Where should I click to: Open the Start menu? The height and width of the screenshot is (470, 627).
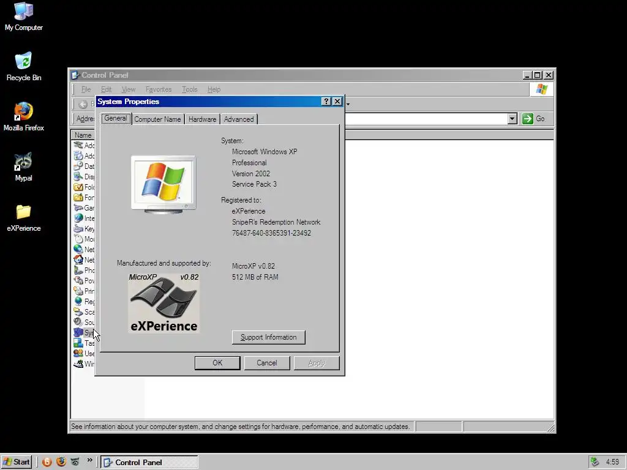[16, 462]
